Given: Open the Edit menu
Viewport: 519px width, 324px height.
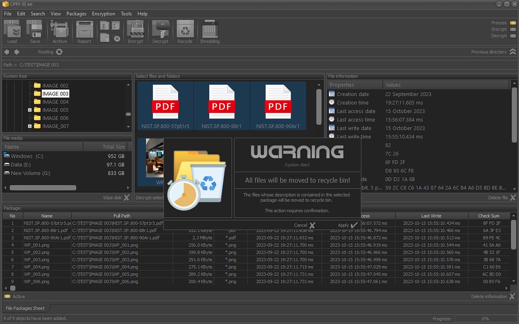Looking at the screenshot, I should [x=21, y=14].
